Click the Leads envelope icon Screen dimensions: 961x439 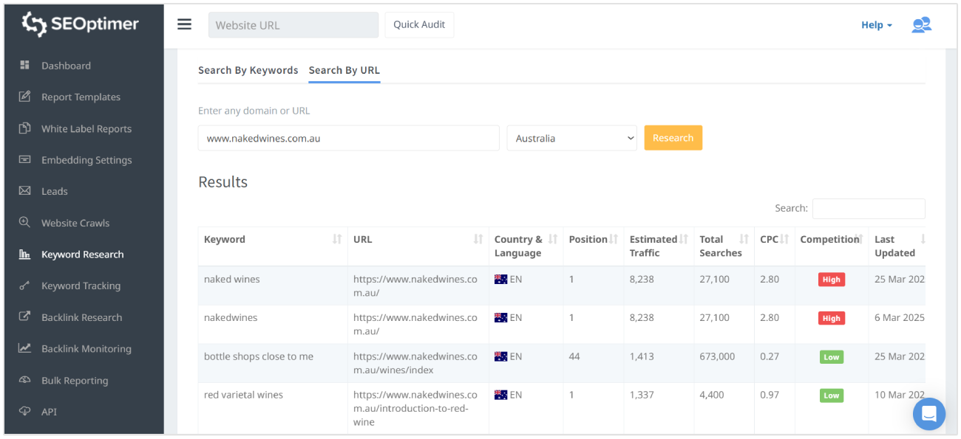[24, 191]
